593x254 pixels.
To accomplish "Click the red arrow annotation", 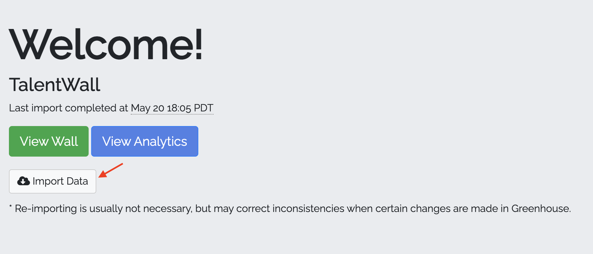I will tap(111, 170).
